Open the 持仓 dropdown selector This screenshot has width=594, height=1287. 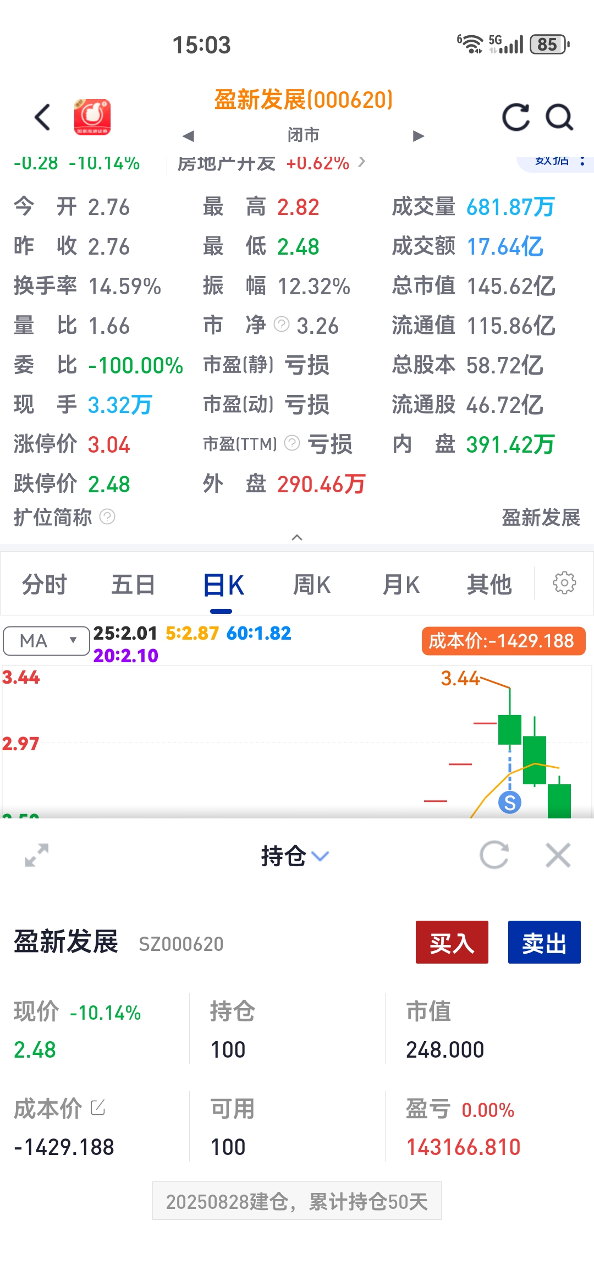295,856
